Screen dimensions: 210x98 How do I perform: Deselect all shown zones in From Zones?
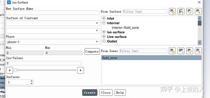198,51
